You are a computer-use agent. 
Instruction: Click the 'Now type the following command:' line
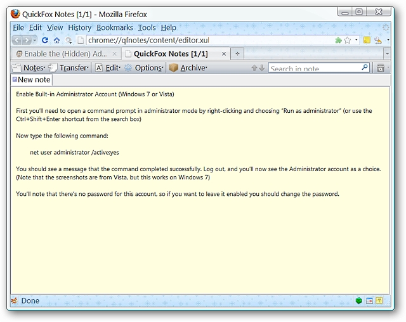pyautogui.click(x=62, y=136)
